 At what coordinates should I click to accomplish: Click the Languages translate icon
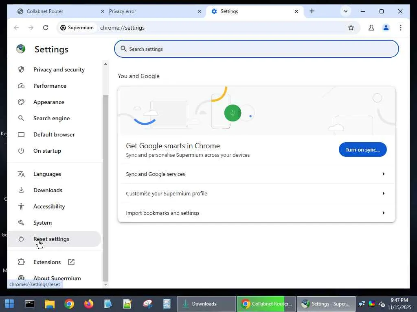click(21, 174)
